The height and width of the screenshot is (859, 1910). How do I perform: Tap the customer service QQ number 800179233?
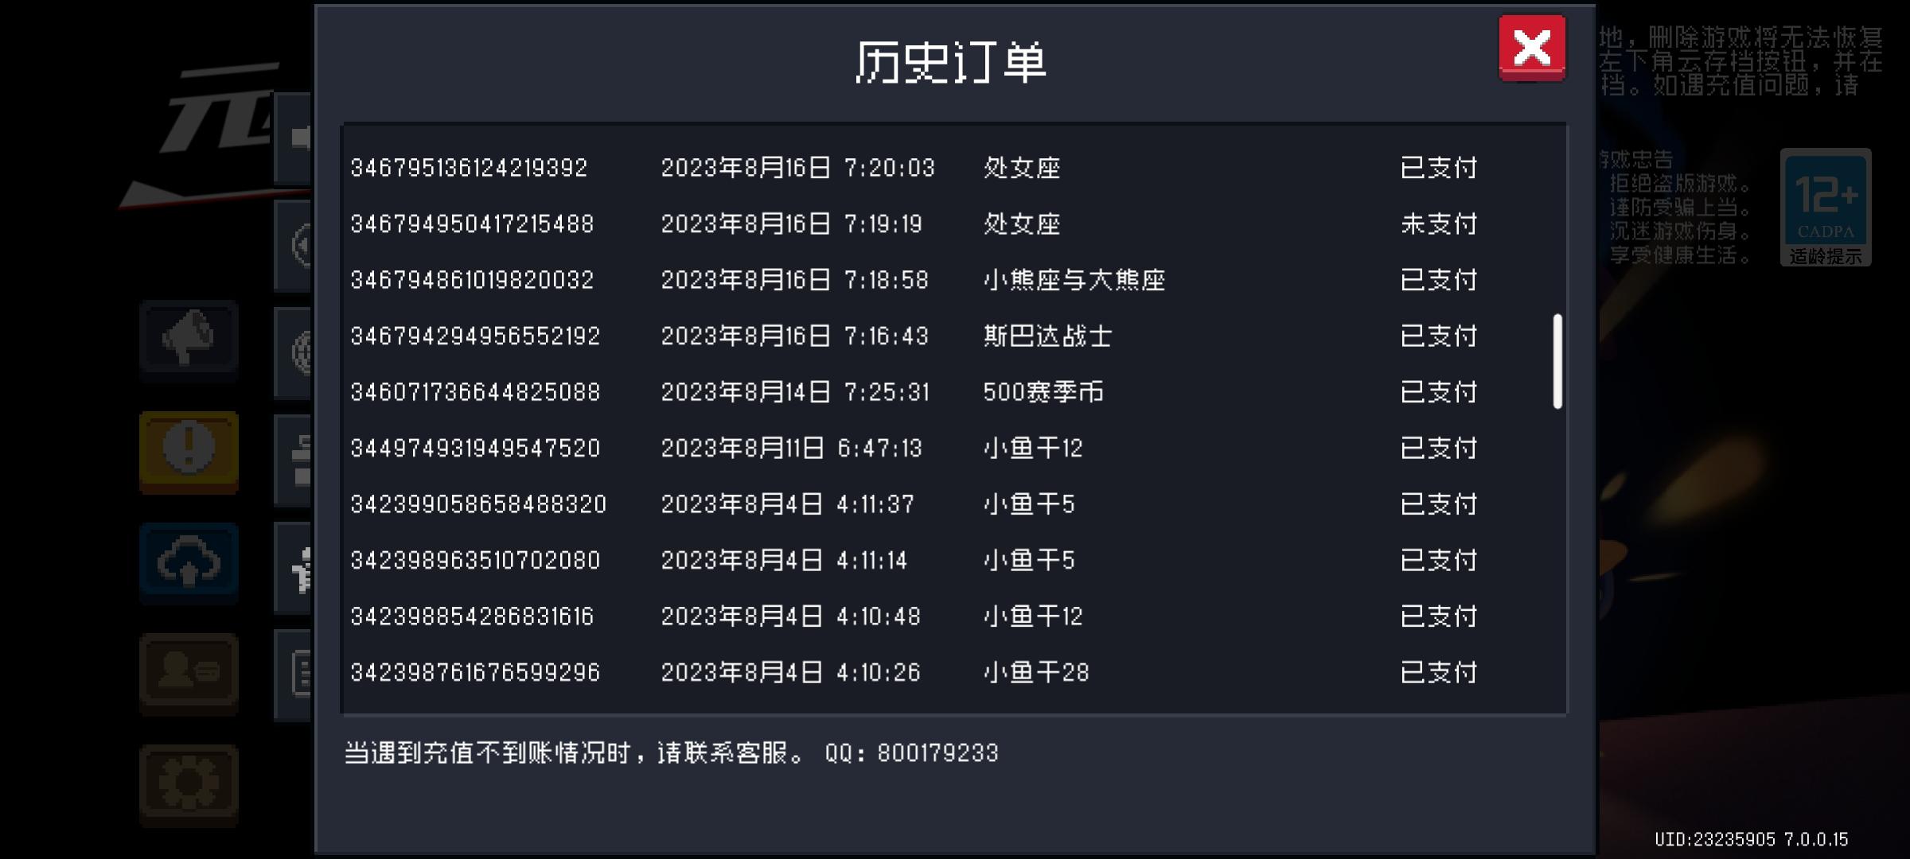[x=937, y=753]
